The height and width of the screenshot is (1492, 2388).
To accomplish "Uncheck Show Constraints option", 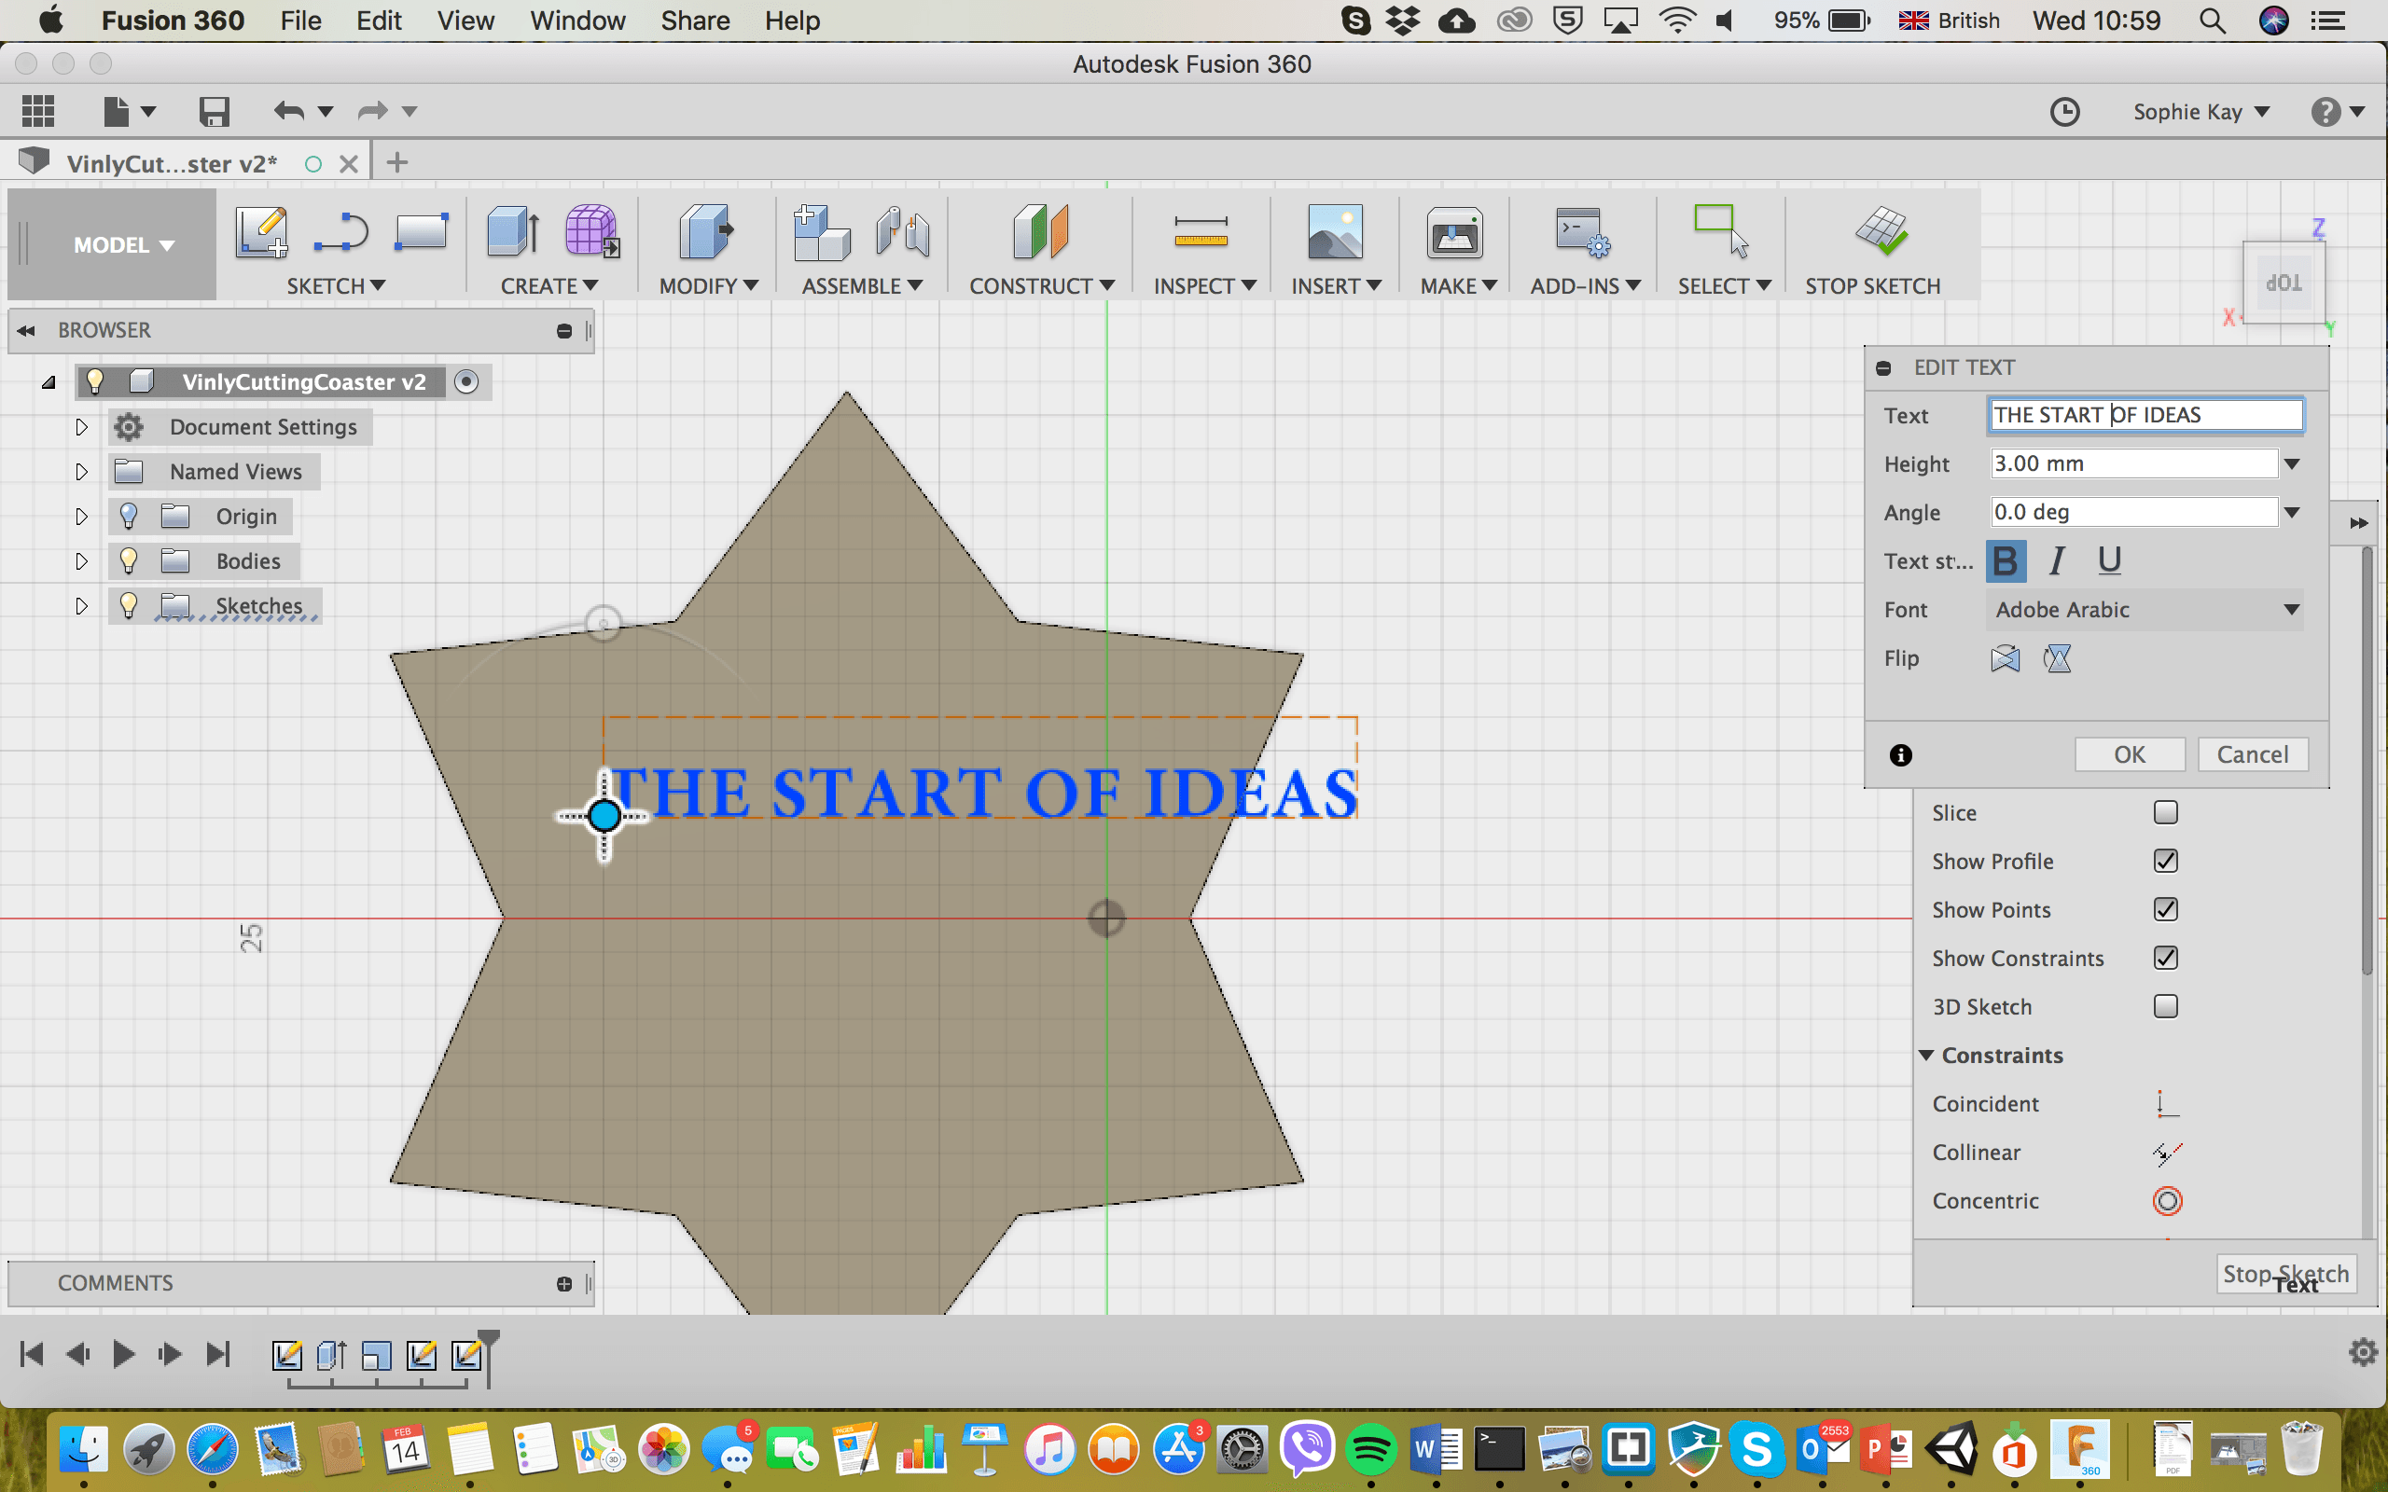I will coord(2165,959).
